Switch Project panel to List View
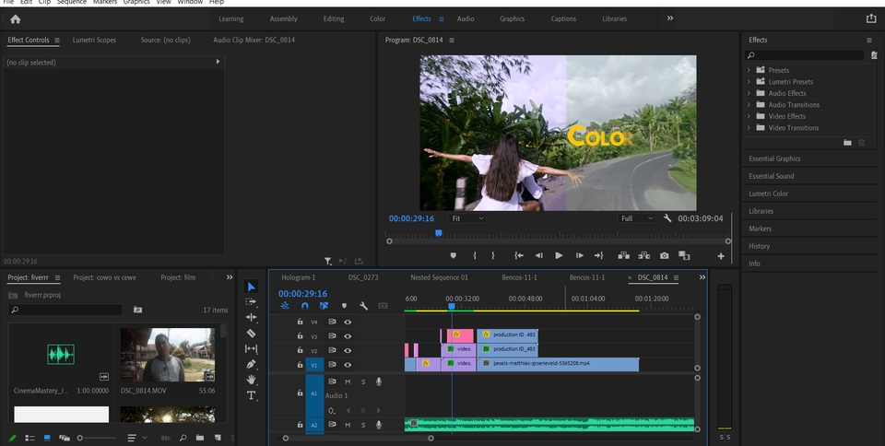 pyautogui.click(x=29, y=438)
